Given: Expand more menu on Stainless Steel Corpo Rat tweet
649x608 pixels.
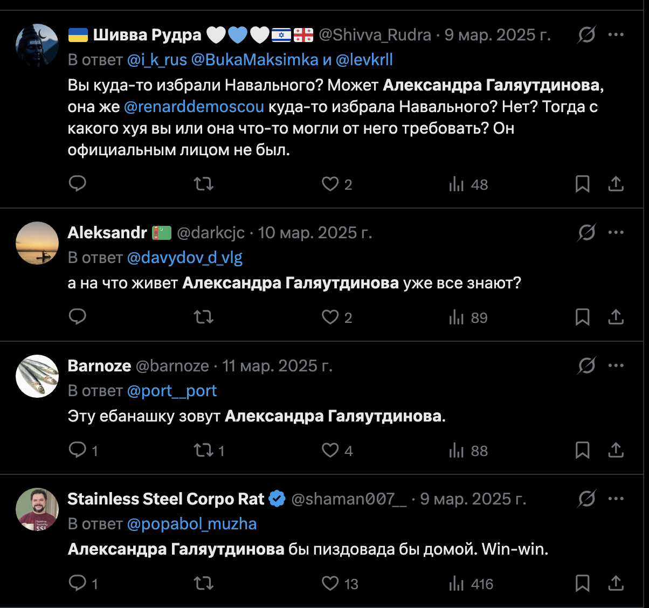Looking at the screenshot, I should point(616,499).
